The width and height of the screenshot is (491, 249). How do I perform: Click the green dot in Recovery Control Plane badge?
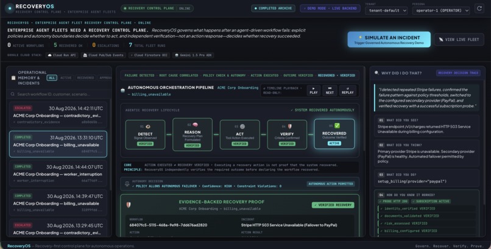pos(125,9)
